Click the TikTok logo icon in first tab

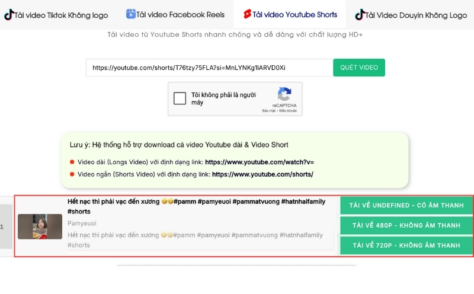coord(9,14)
